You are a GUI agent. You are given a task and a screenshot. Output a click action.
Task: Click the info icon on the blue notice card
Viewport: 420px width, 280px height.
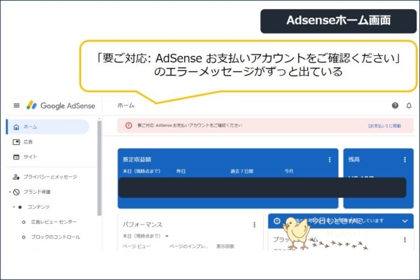277,220
